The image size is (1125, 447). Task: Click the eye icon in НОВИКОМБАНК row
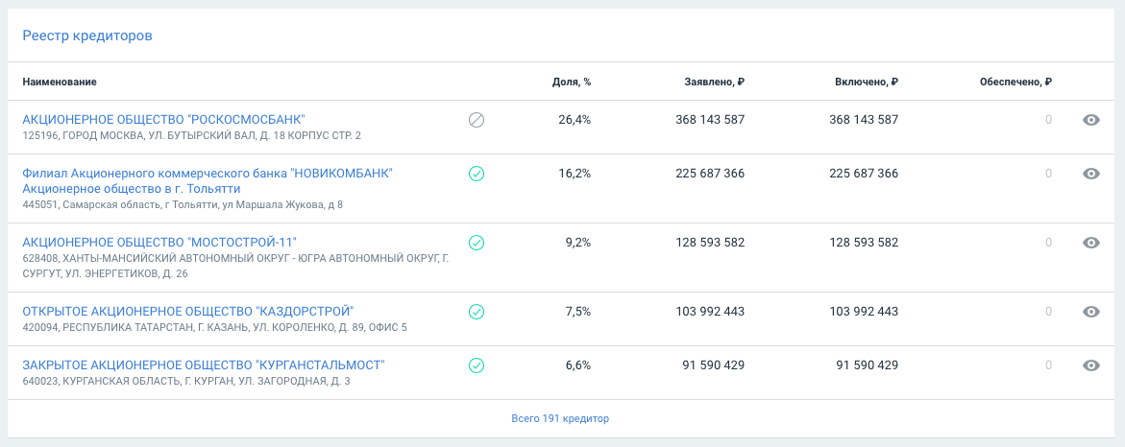point(1090,174)
